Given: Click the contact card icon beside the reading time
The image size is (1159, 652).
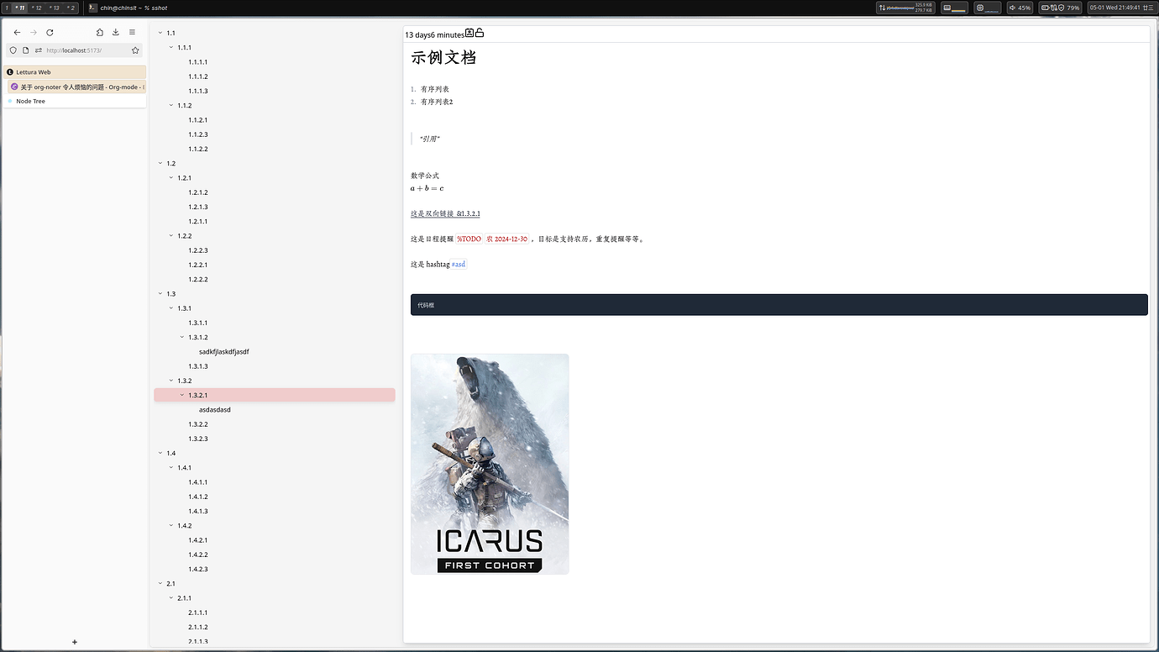Looking at the screenshot, I should (x=469, y=34).
